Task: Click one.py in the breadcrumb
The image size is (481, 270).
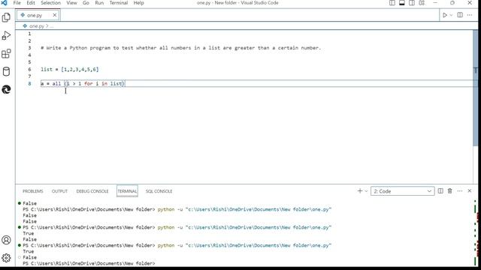Action: (x=37, y=26)
